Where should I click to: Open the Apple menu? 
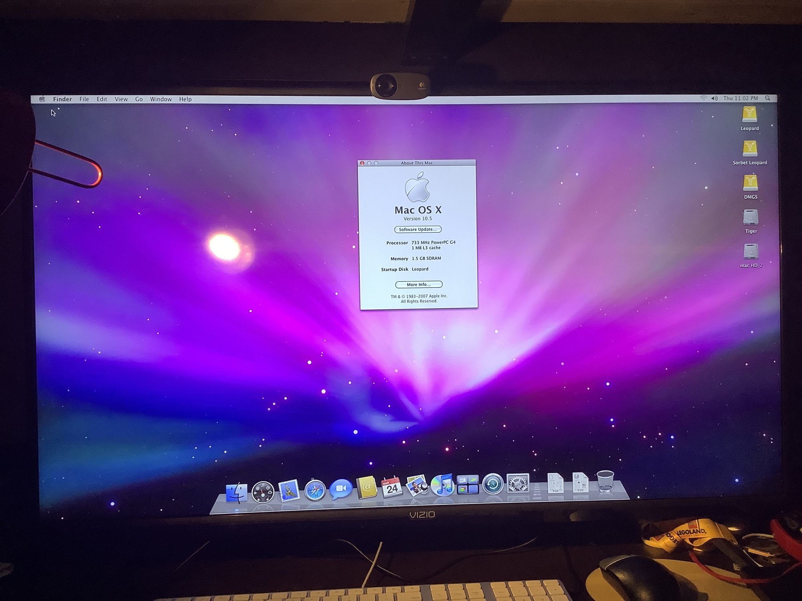pyautogui.click(x=42, y=99)
